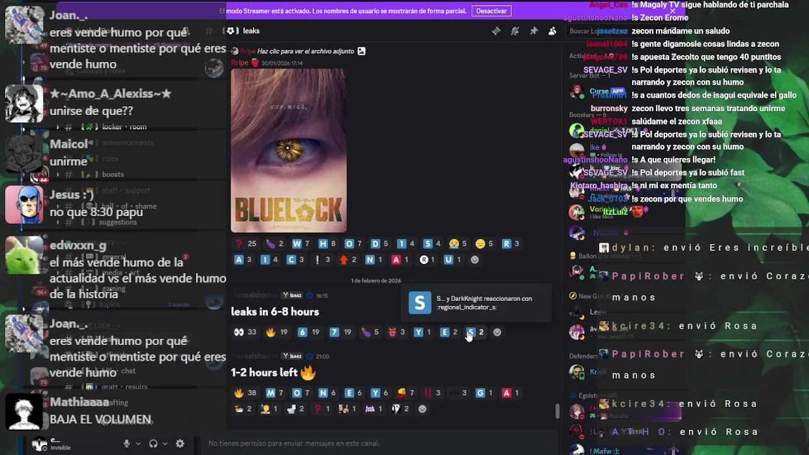Open the Blue Lock poster image
Viewport: 809px width, 455px height.
(x=289, y=150)
